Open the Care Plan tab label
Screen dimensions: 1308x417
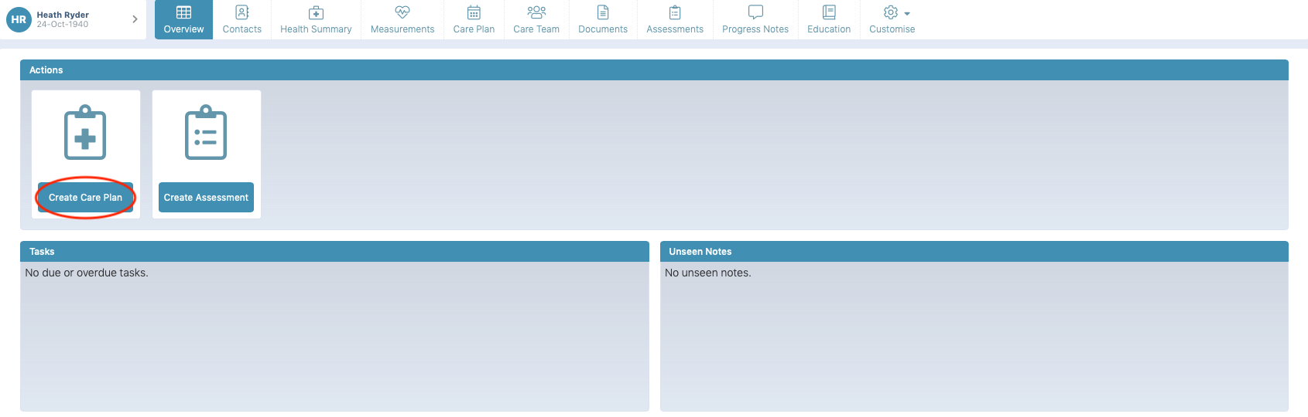(x=474, y=29)
